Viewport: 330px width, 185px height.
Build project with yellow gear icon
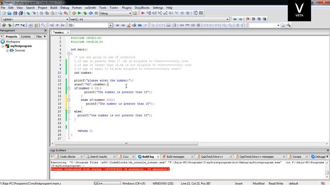click(x=74, y=13)
